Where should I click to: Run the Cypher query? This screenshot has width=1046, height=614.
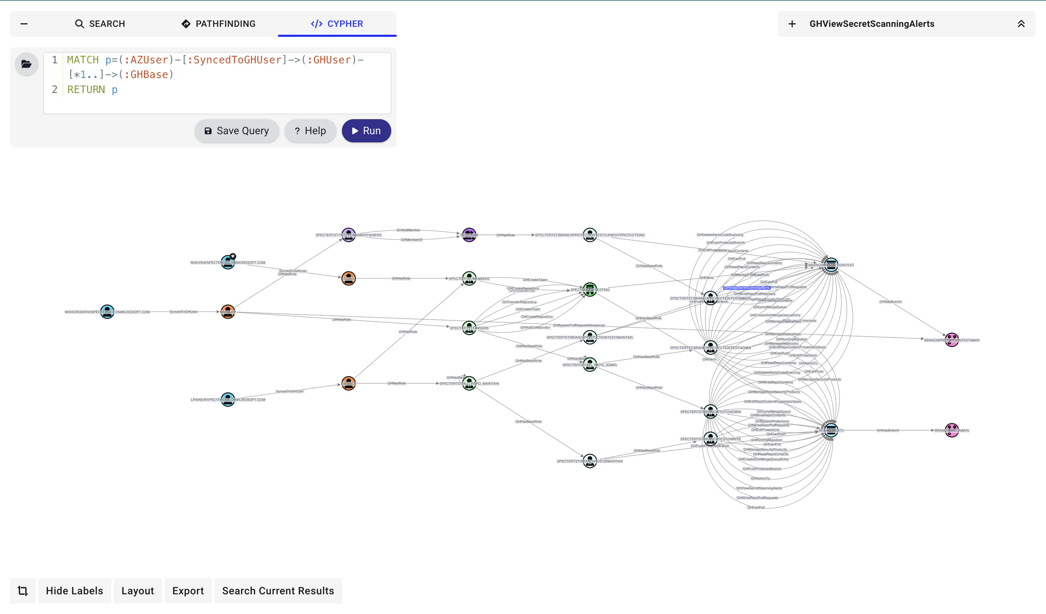tap(366, 131)
